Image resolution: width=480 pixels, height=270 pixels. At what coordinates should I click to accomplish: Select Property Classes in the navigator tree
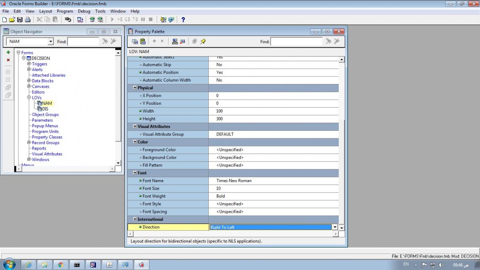(x=47, y=137)
